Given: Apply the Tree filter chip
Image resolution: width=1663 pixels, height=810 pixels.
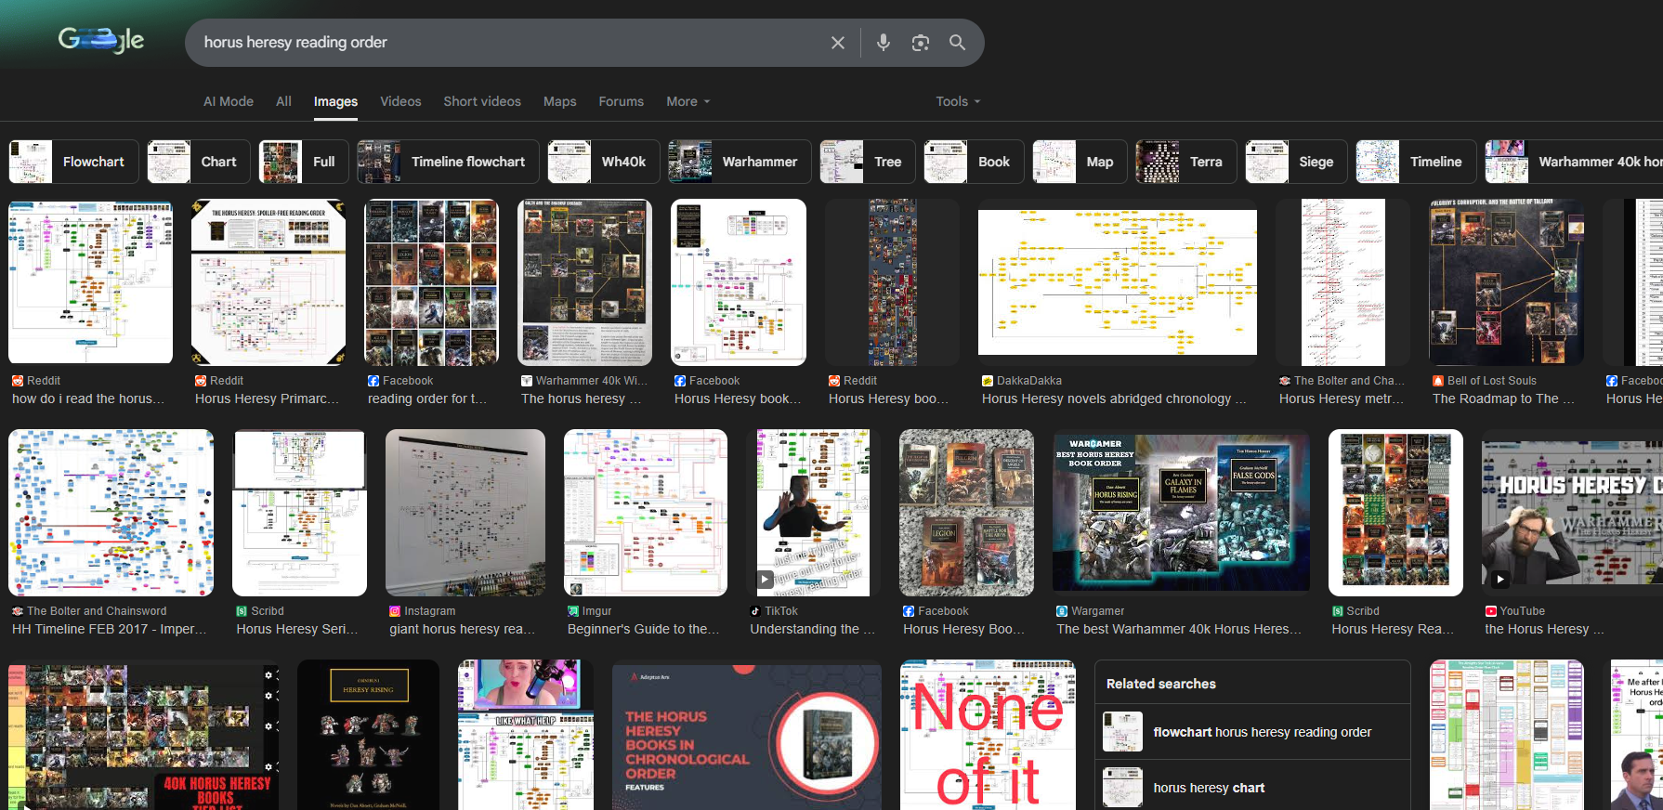Looking at the screenshot, I should point(868,162).
